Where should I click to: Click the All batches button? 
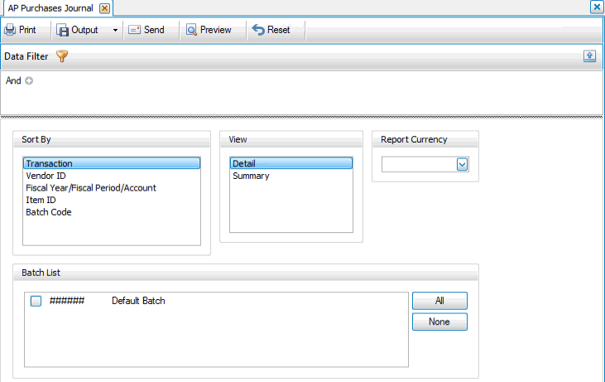(439, 300)
